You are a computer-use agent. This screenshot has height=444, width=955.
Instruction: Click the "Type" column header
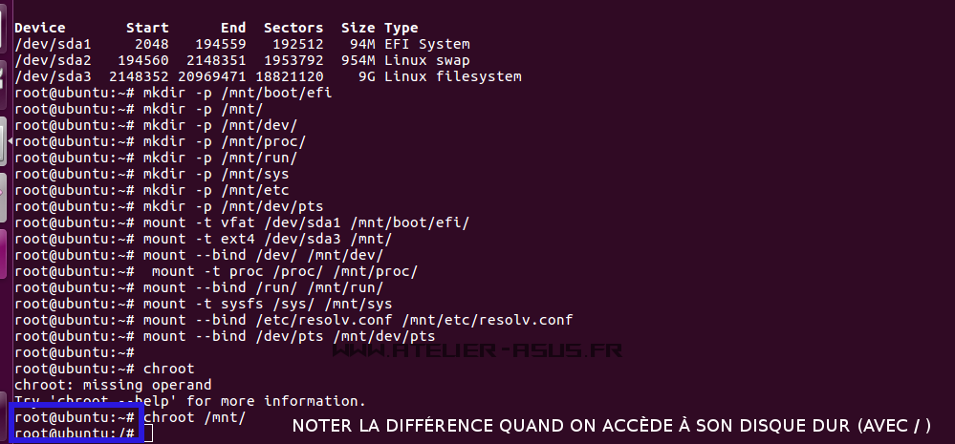tap(401, 28)
